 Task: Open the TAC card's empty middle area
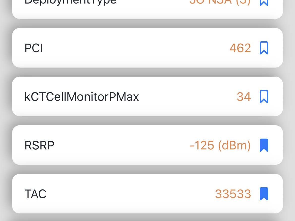[x=130, y=194]
